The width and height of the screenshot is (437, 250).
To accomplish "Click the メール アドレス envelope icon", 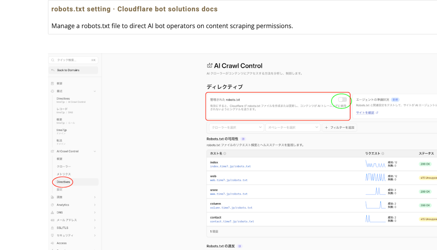I will pos(52,220).
